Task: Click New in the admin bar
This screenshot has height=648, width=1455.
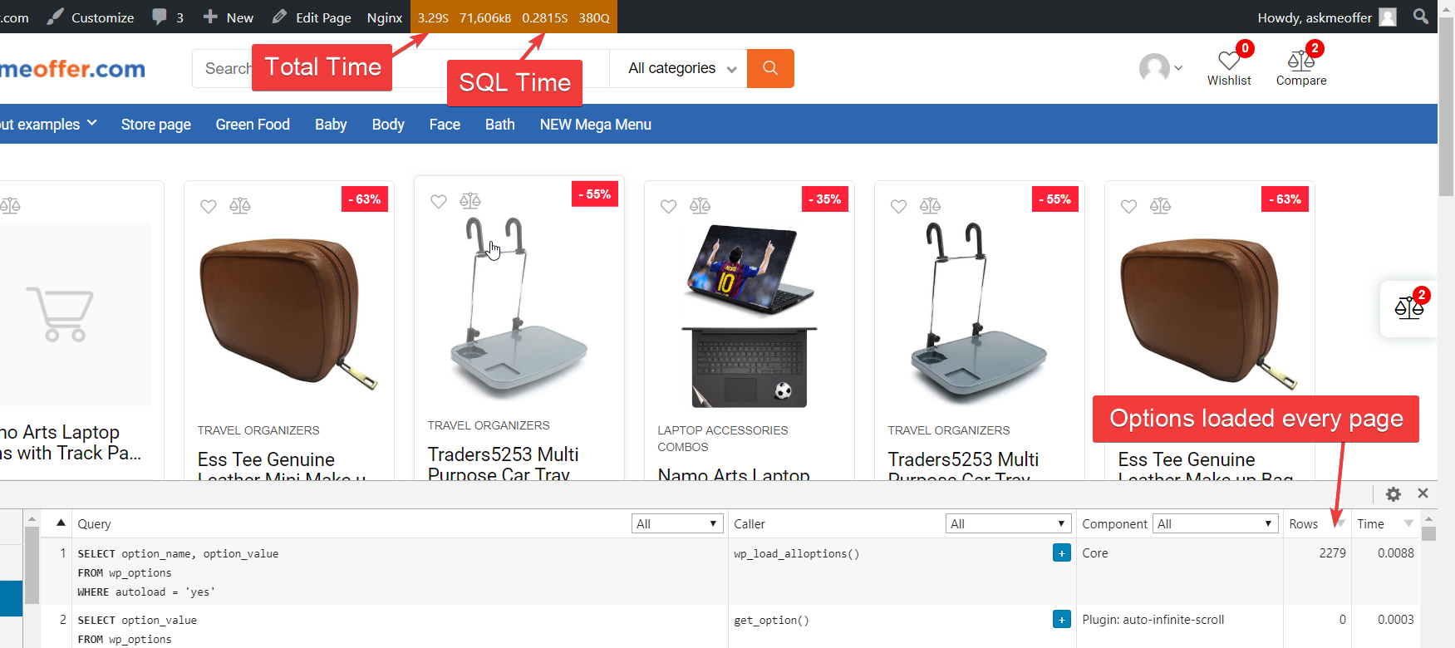Action: click(229, 17)
